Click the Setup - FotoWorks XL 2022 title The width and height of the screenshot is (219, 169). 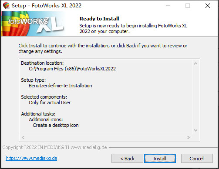pyautogui.click(x=47, y=6)
